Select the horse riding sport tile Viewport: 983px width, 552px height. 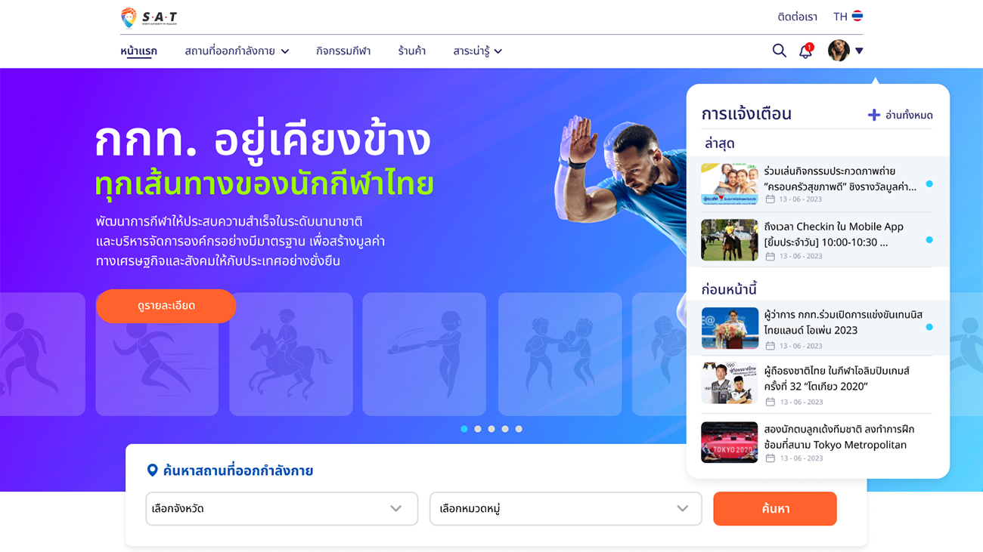point(291,354)
